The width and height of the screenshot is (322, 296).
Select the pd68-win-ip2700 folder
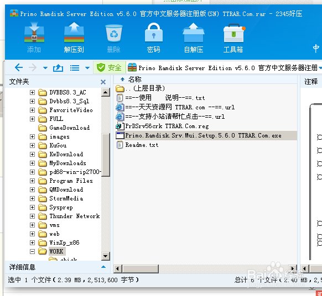75,172
